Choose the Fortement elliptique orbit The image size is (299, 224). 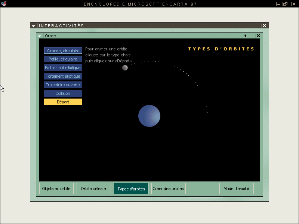pyautogui.click(x=63, y=76)
